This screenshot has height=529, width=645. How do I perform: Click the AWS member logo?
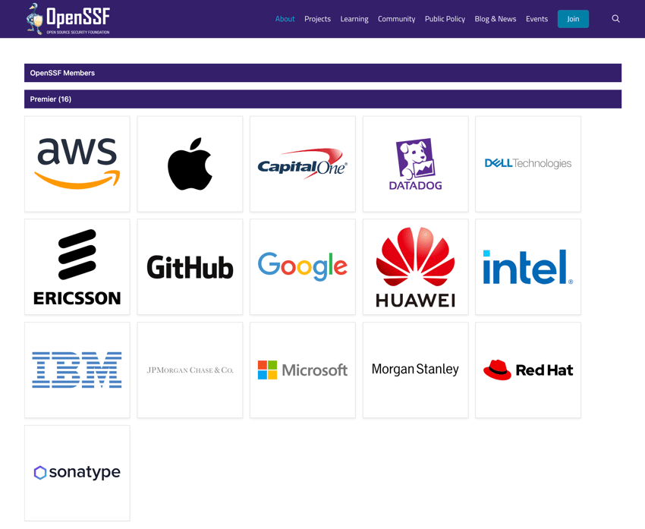click(77, 164)
